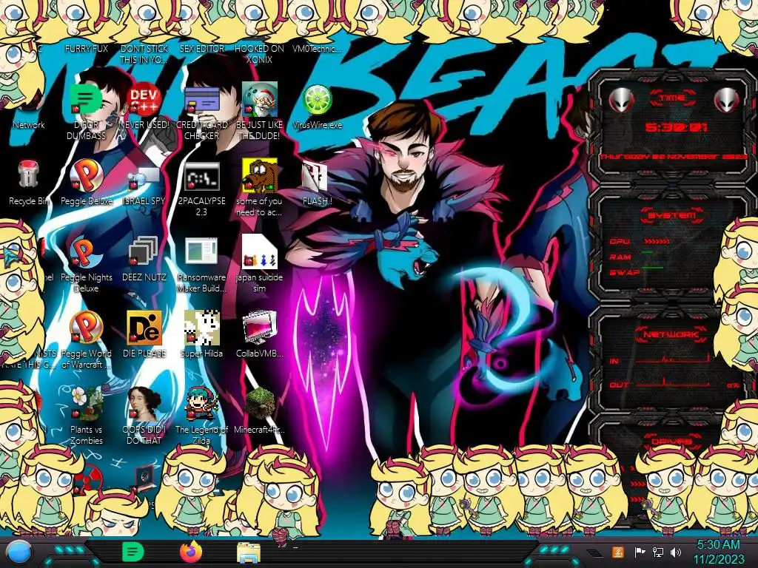Open the green DIFOR DUMBASS desktop shortcut
This screenshot has width=758, height=568.
pyautogui.click(x=86, y=100)
